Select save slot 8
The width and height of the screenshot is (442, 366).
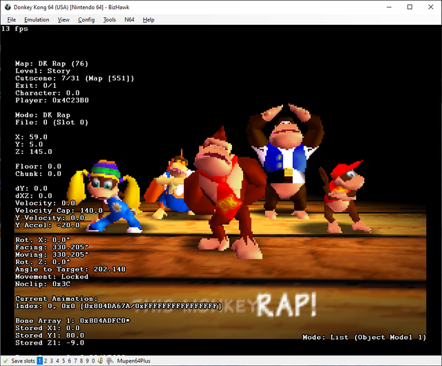coord(81,360)
